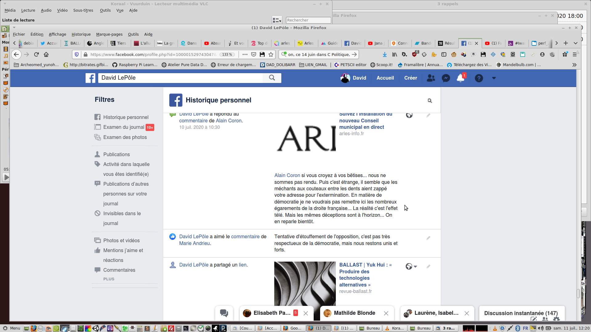
Task: Click the Firefox home button
Action: [46, 54]
